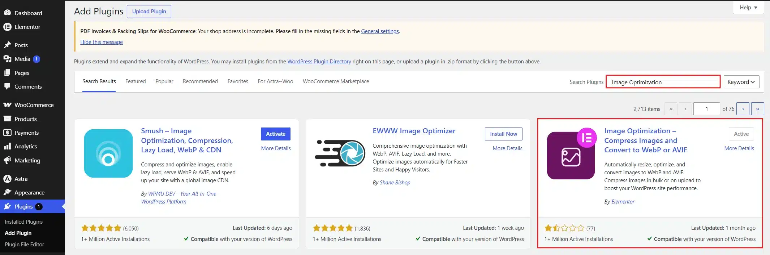Click the EWWW Image Optimizer logo
The width and height of the screenshot is (770, 255).
click(x=340, y=153)
